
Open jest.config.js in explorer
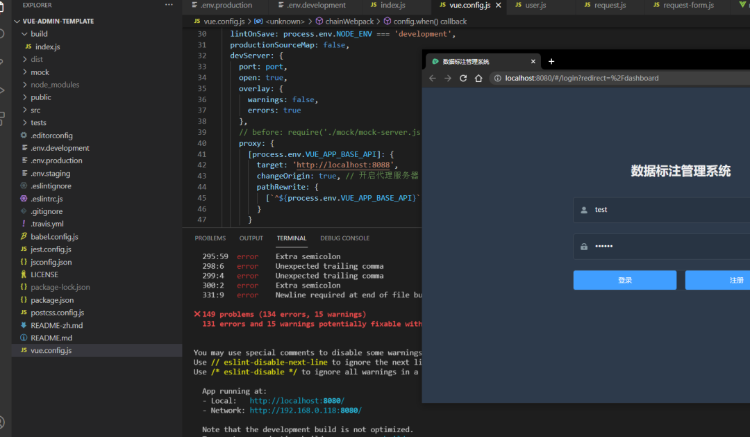coord(51,249)
